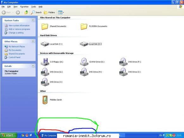Collapse the Other Places panel

coord(33,41)
